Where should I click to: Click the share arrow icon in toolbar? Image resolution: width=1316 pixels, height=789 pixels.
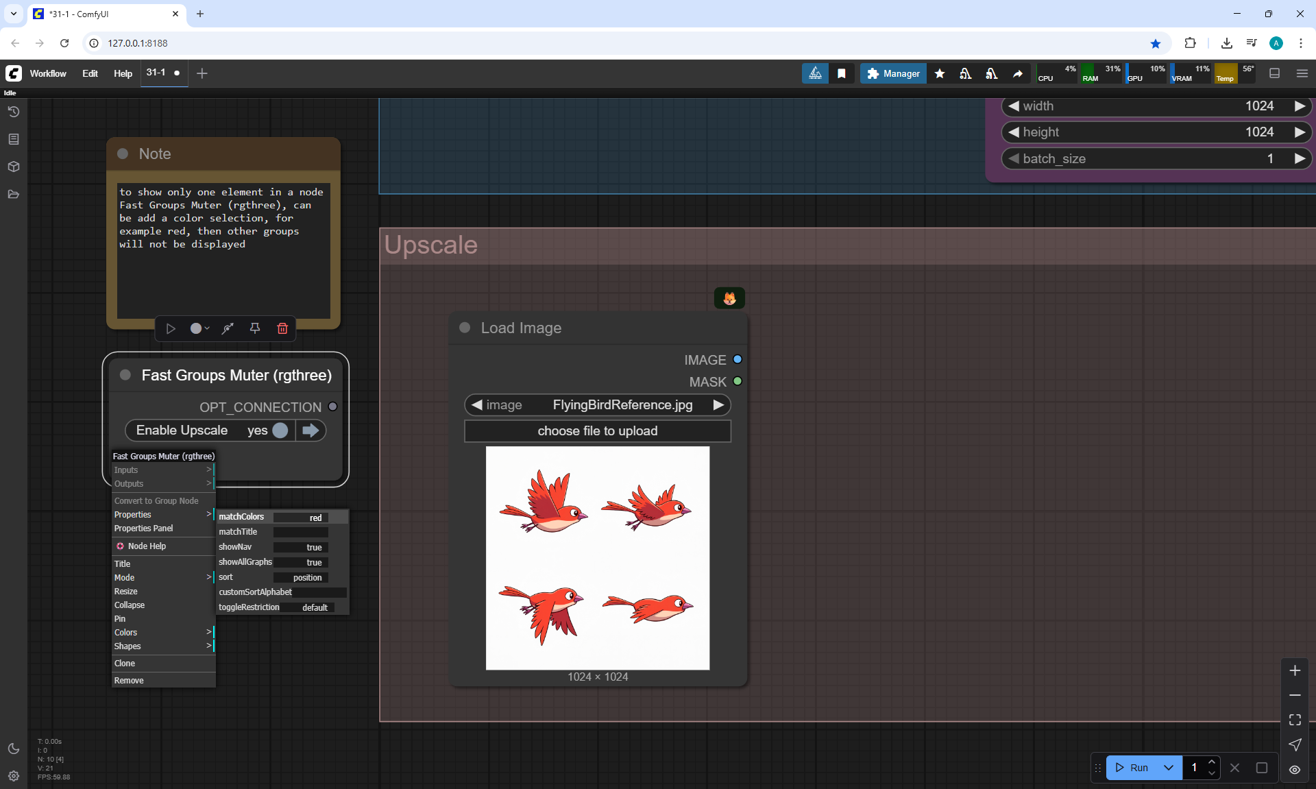coord(1018,73)
